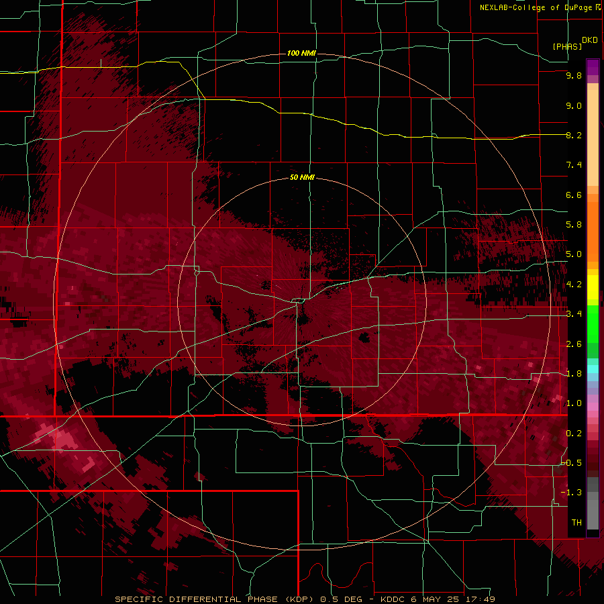Click the 0.2 color scale value
Screen dimensions: 604x604
click(574, 434)
